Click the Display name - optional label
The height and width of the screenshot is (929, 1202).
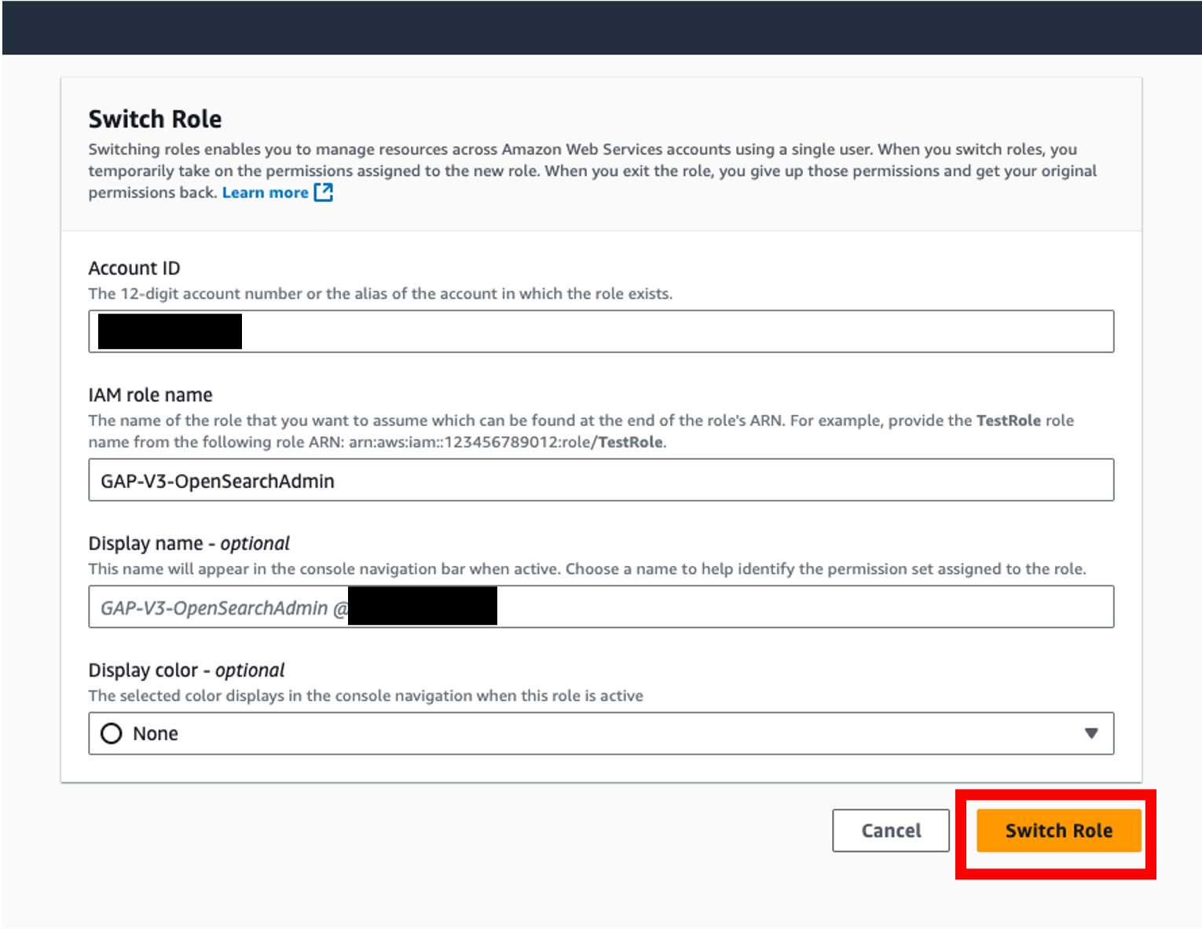[x=189, y=543]
